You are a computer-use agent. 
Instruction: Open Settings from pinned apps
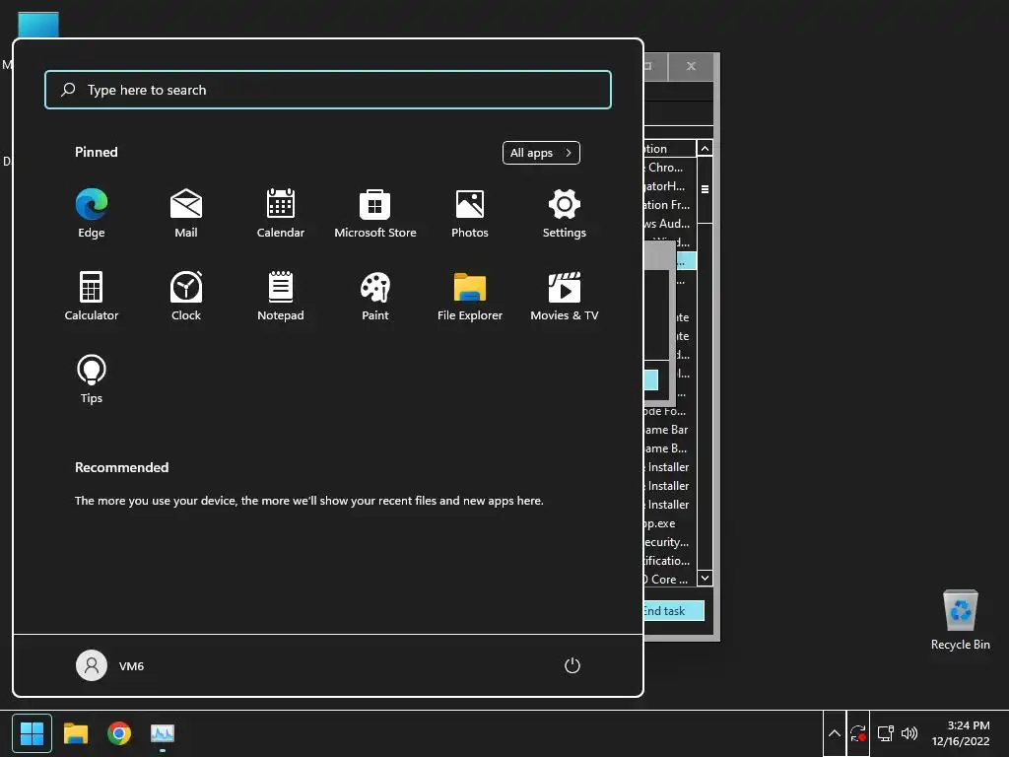pyautogui.click(x=565, y=213)
